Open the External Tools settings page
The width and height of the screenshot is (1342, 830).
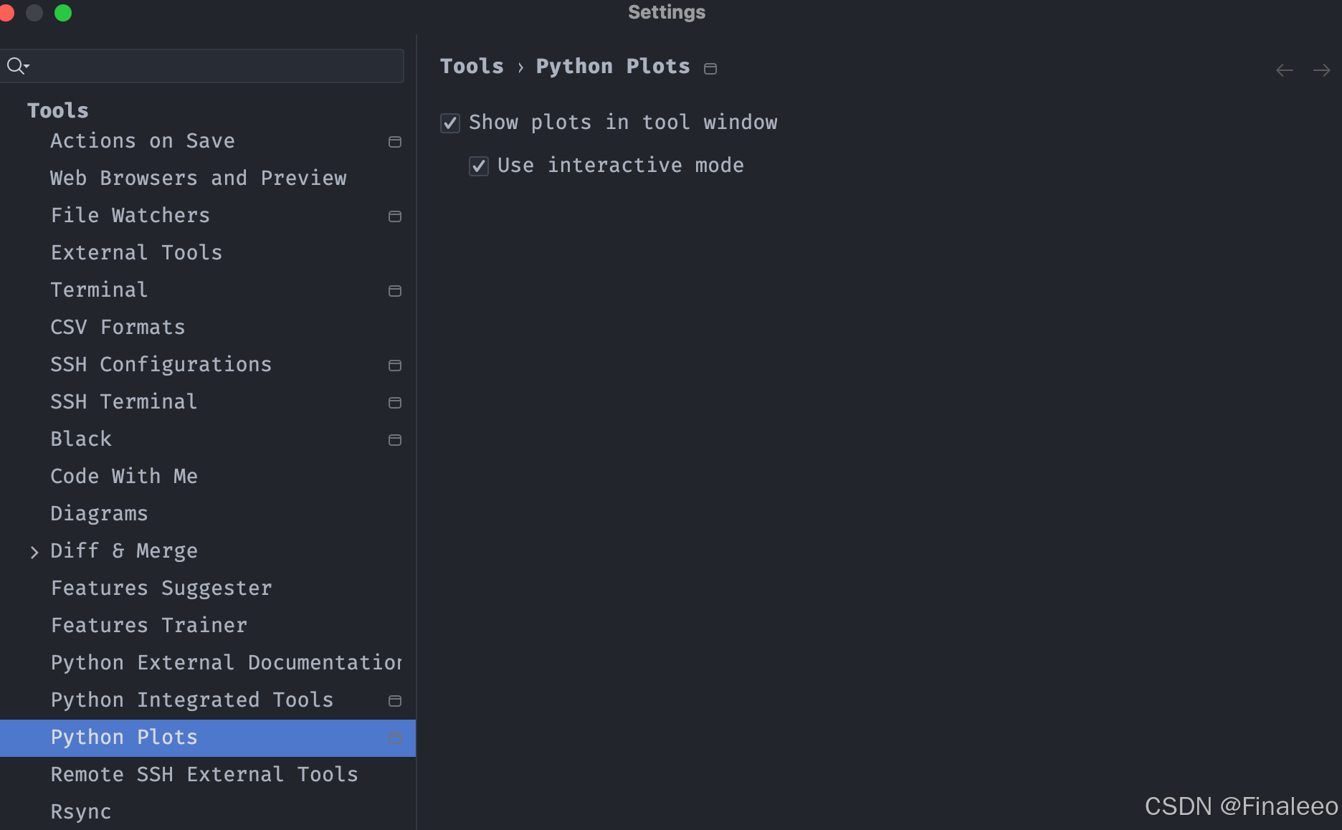click(x=136, y=253)
